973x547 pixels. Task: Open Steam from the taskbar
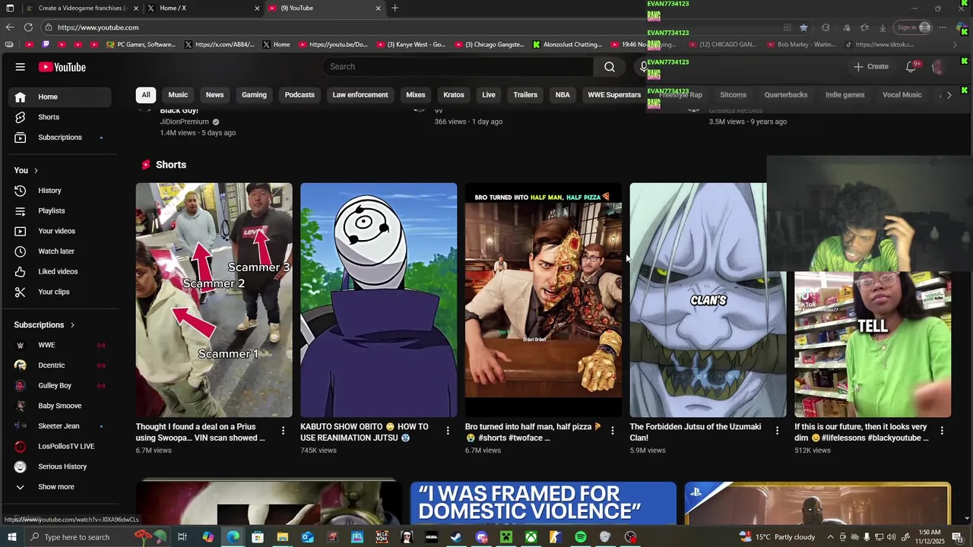456,537
